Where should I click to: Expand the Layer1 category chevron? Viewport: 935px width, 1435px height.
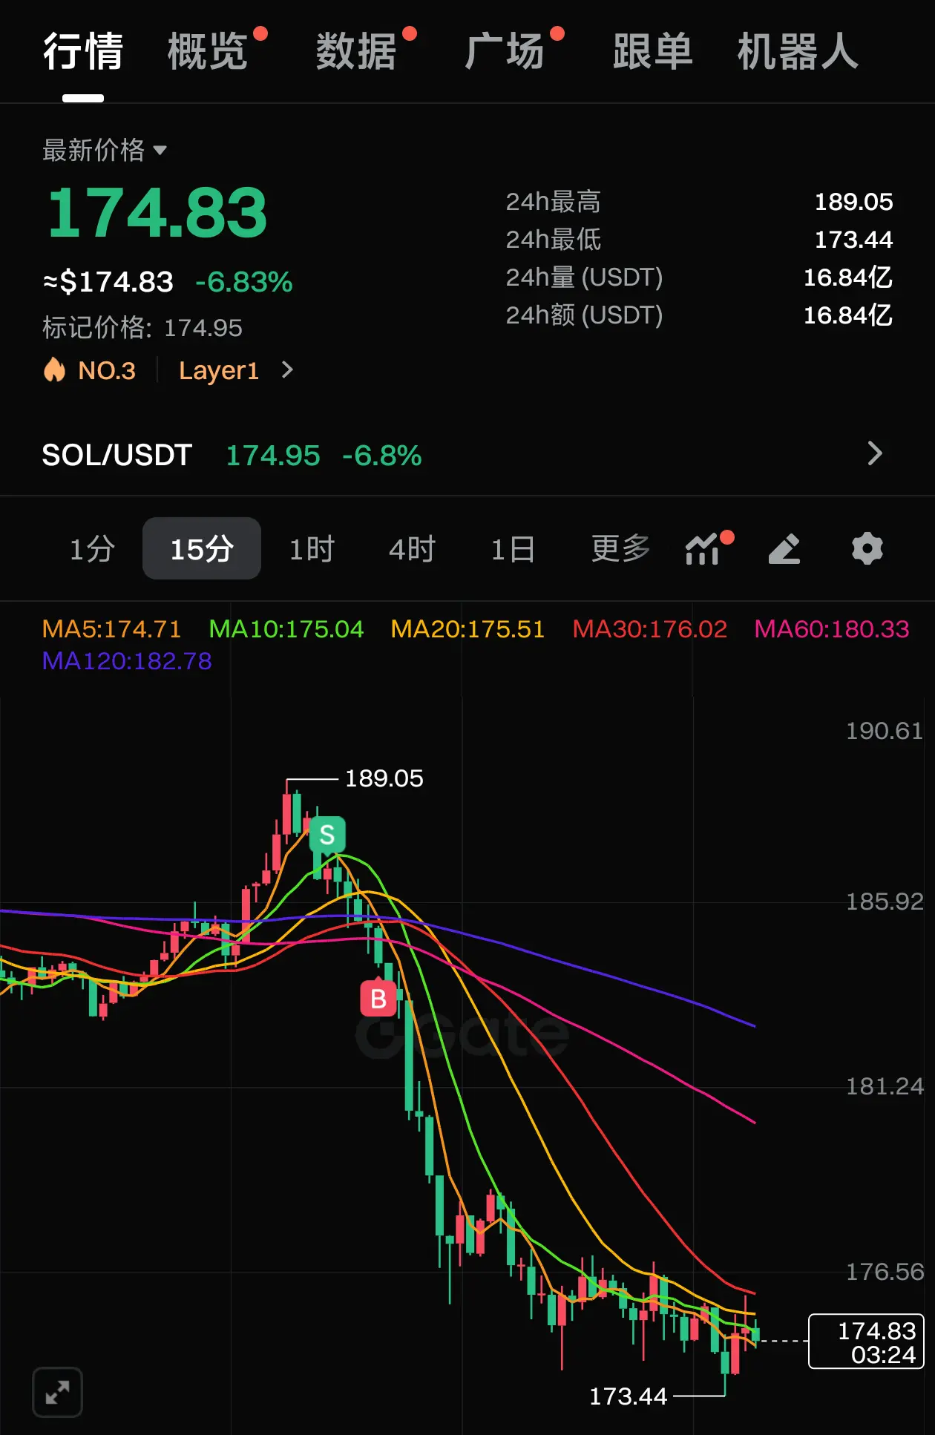tap(287, 370)
